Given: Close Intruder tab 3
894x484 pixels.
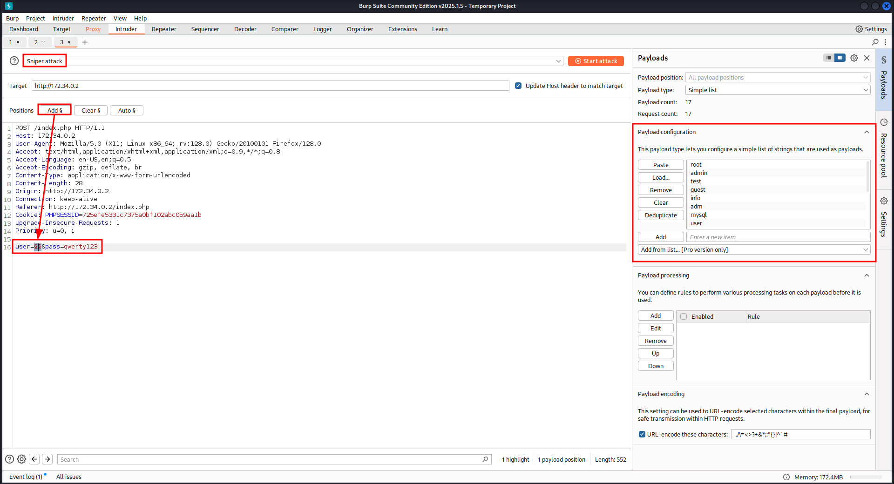Looking at the screenshot, I should click(69, 42).
